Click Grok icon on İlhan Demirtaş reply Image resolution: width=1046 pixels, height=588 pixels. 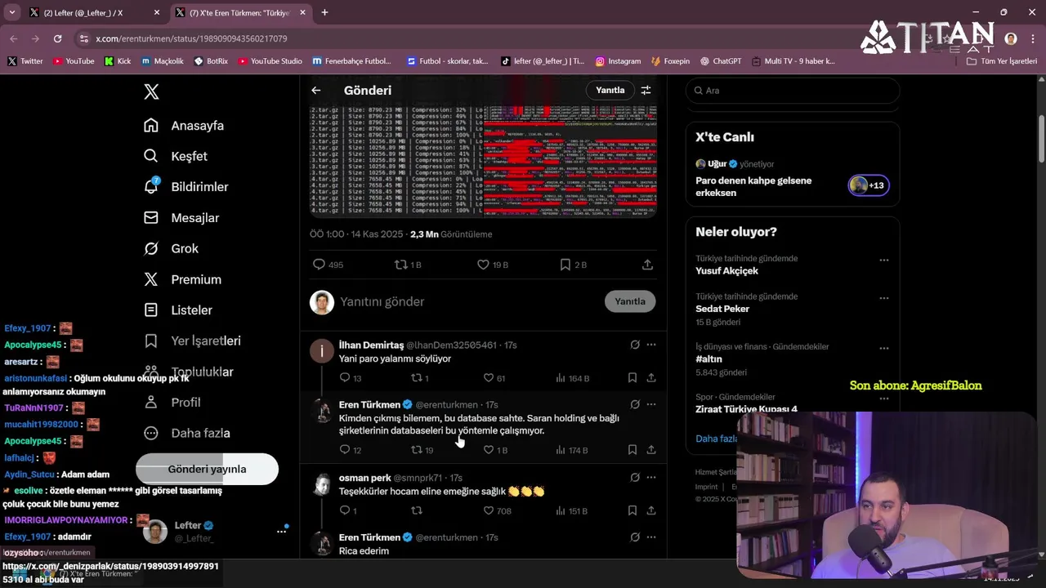click(635, 345)
